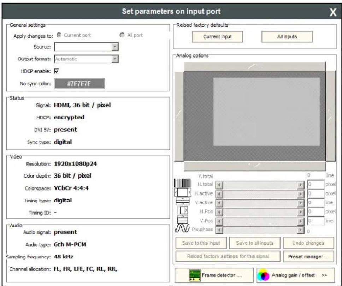The height and width of the screenshot is (286, 342).
Task: Click the V.active height icon
Action: click(183, 201)
